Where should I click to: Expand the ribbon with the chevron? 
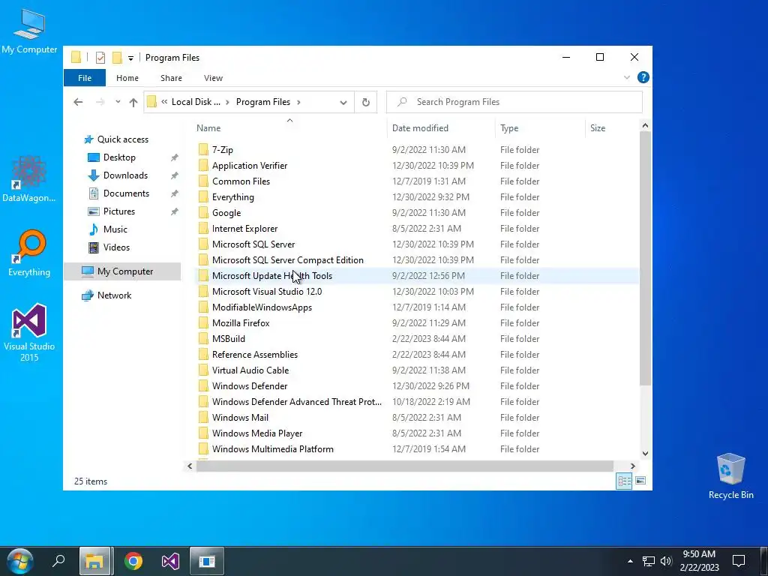(x=627, y=77)
